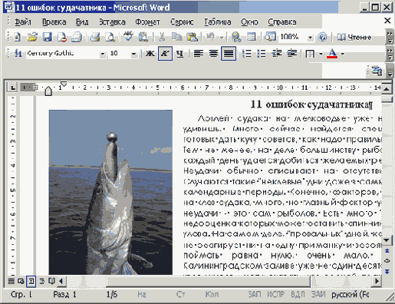Open Styles and Formatting pane icon
Image resolution: width=395 pixels, height=304 pixels.
pyautogui.click(x=18, y=53)
